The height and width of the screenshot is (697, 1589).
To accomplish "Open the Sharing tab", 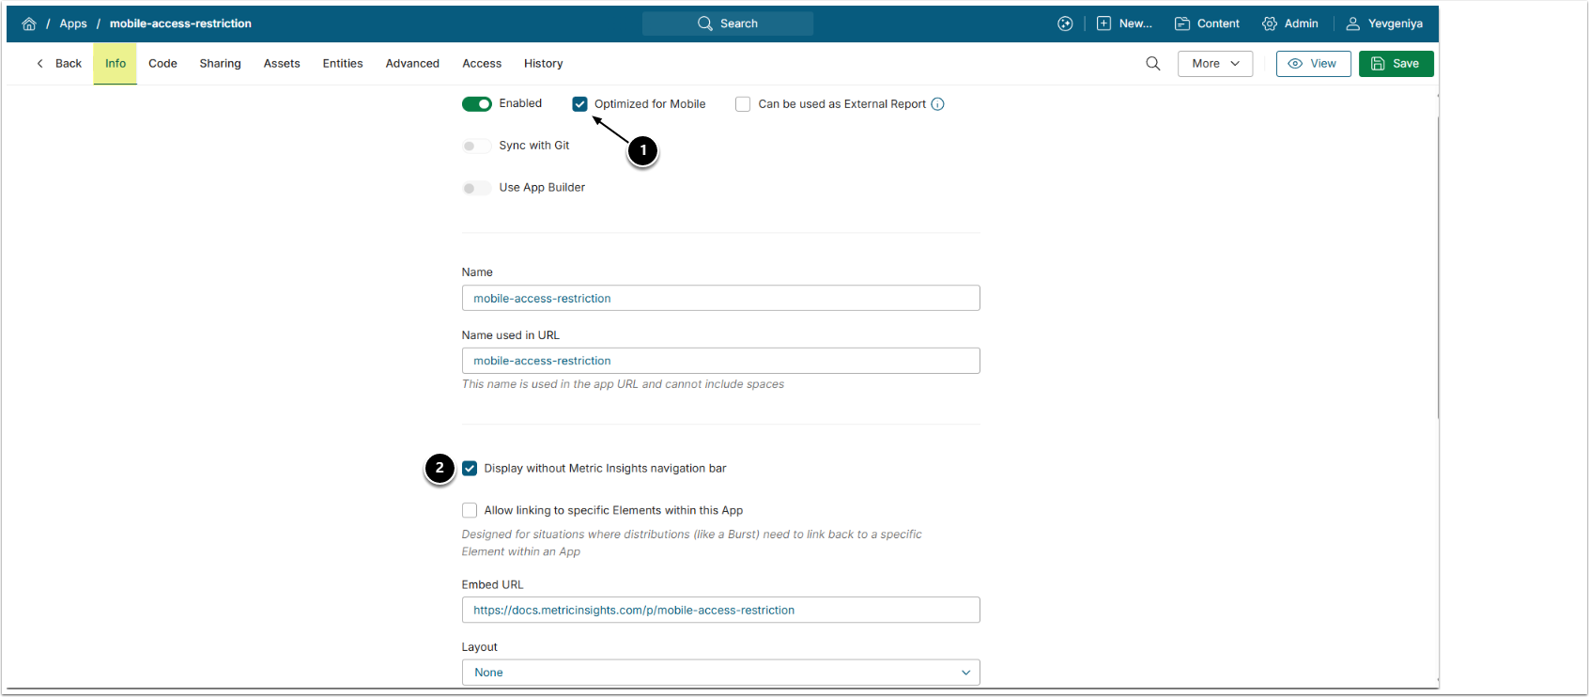I will point(220,64).
